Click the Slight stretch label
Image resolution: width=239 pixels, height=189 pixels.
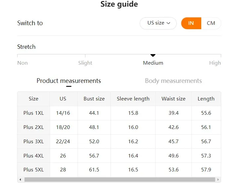click(x=85, y=63)
